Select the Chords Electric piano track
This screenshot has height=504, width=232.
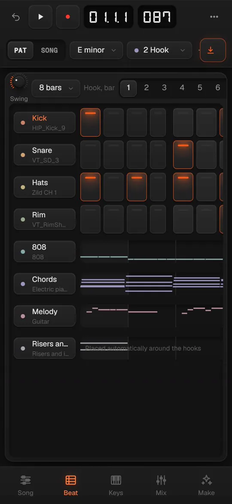[x=45, y=284]
